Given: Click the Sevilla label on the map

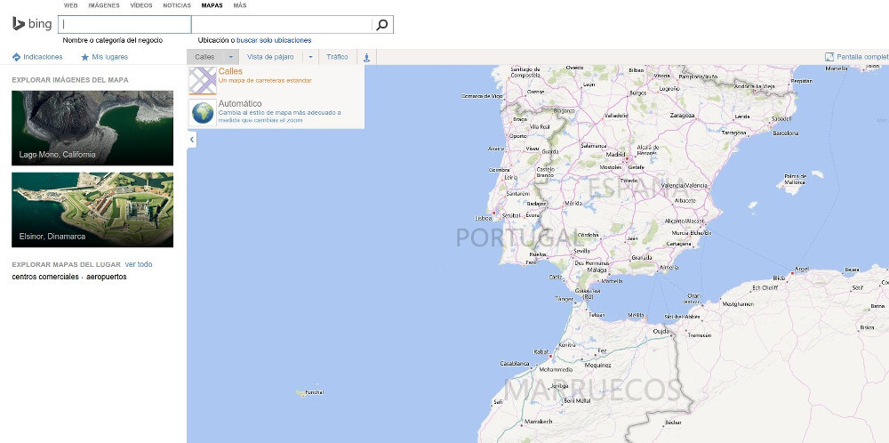Looking at the screenshot, I should 581,251.
